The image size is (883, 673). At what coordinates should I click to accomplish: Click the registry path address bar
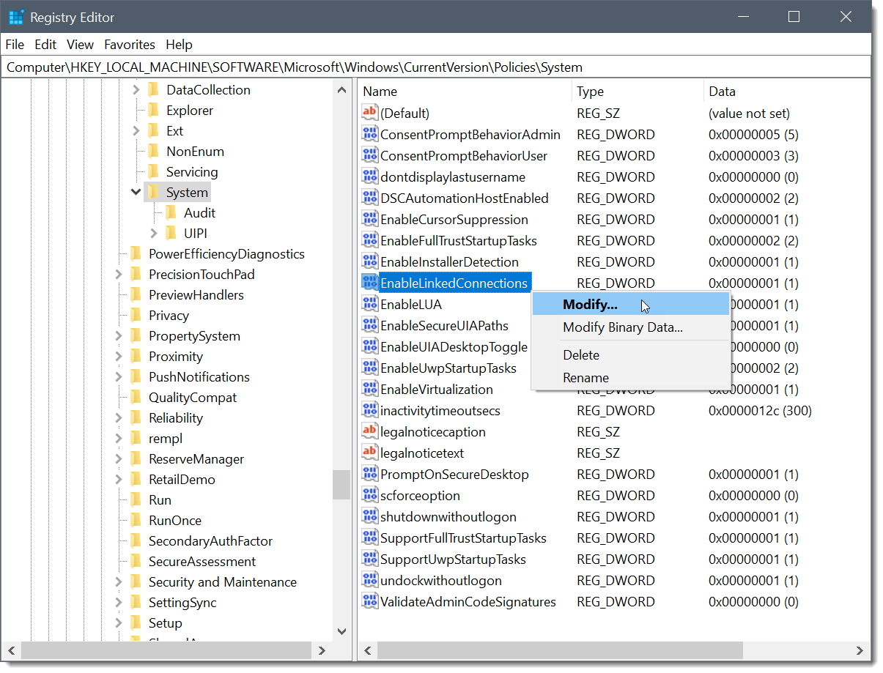(437, 67)
